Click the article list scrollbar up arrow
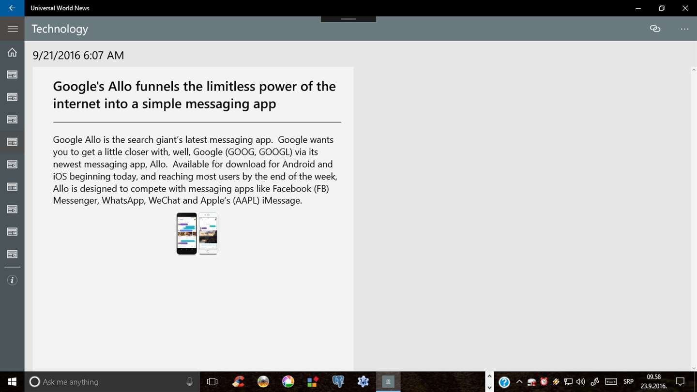The height and width of the screenshot is (392, 697). tap(694, 70)
